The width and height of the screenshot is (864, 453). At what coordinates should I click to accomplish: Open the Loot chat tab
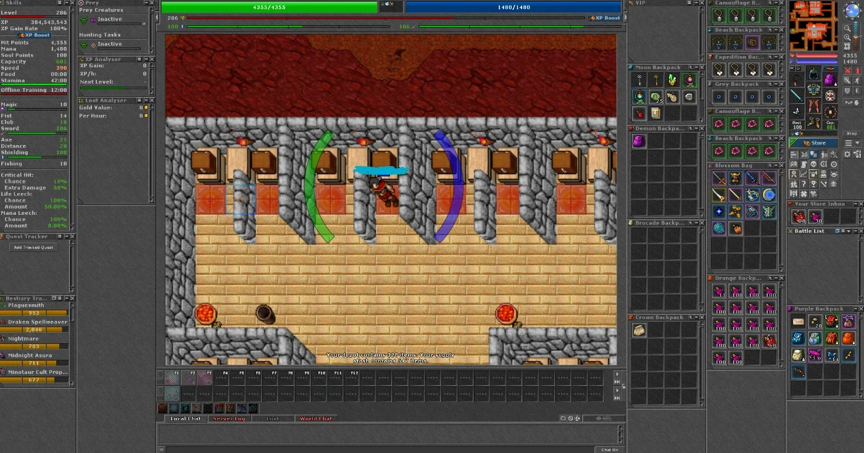273,418
